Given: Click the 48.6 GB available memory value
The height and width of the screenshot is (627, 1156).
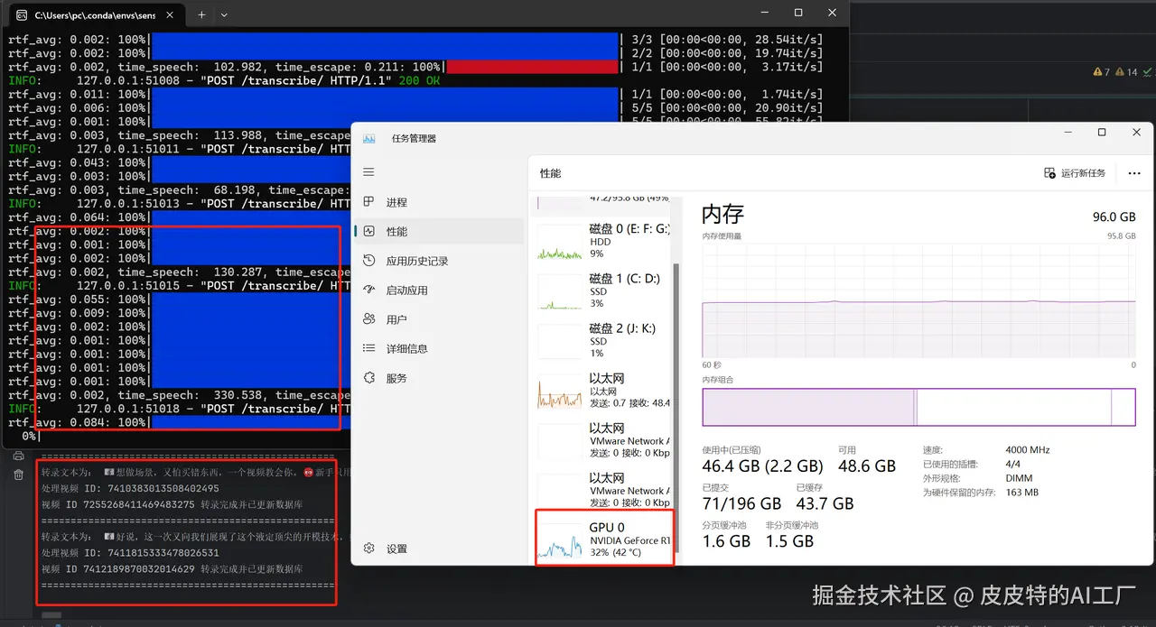Looking at the screenshot, I should 867,466.
